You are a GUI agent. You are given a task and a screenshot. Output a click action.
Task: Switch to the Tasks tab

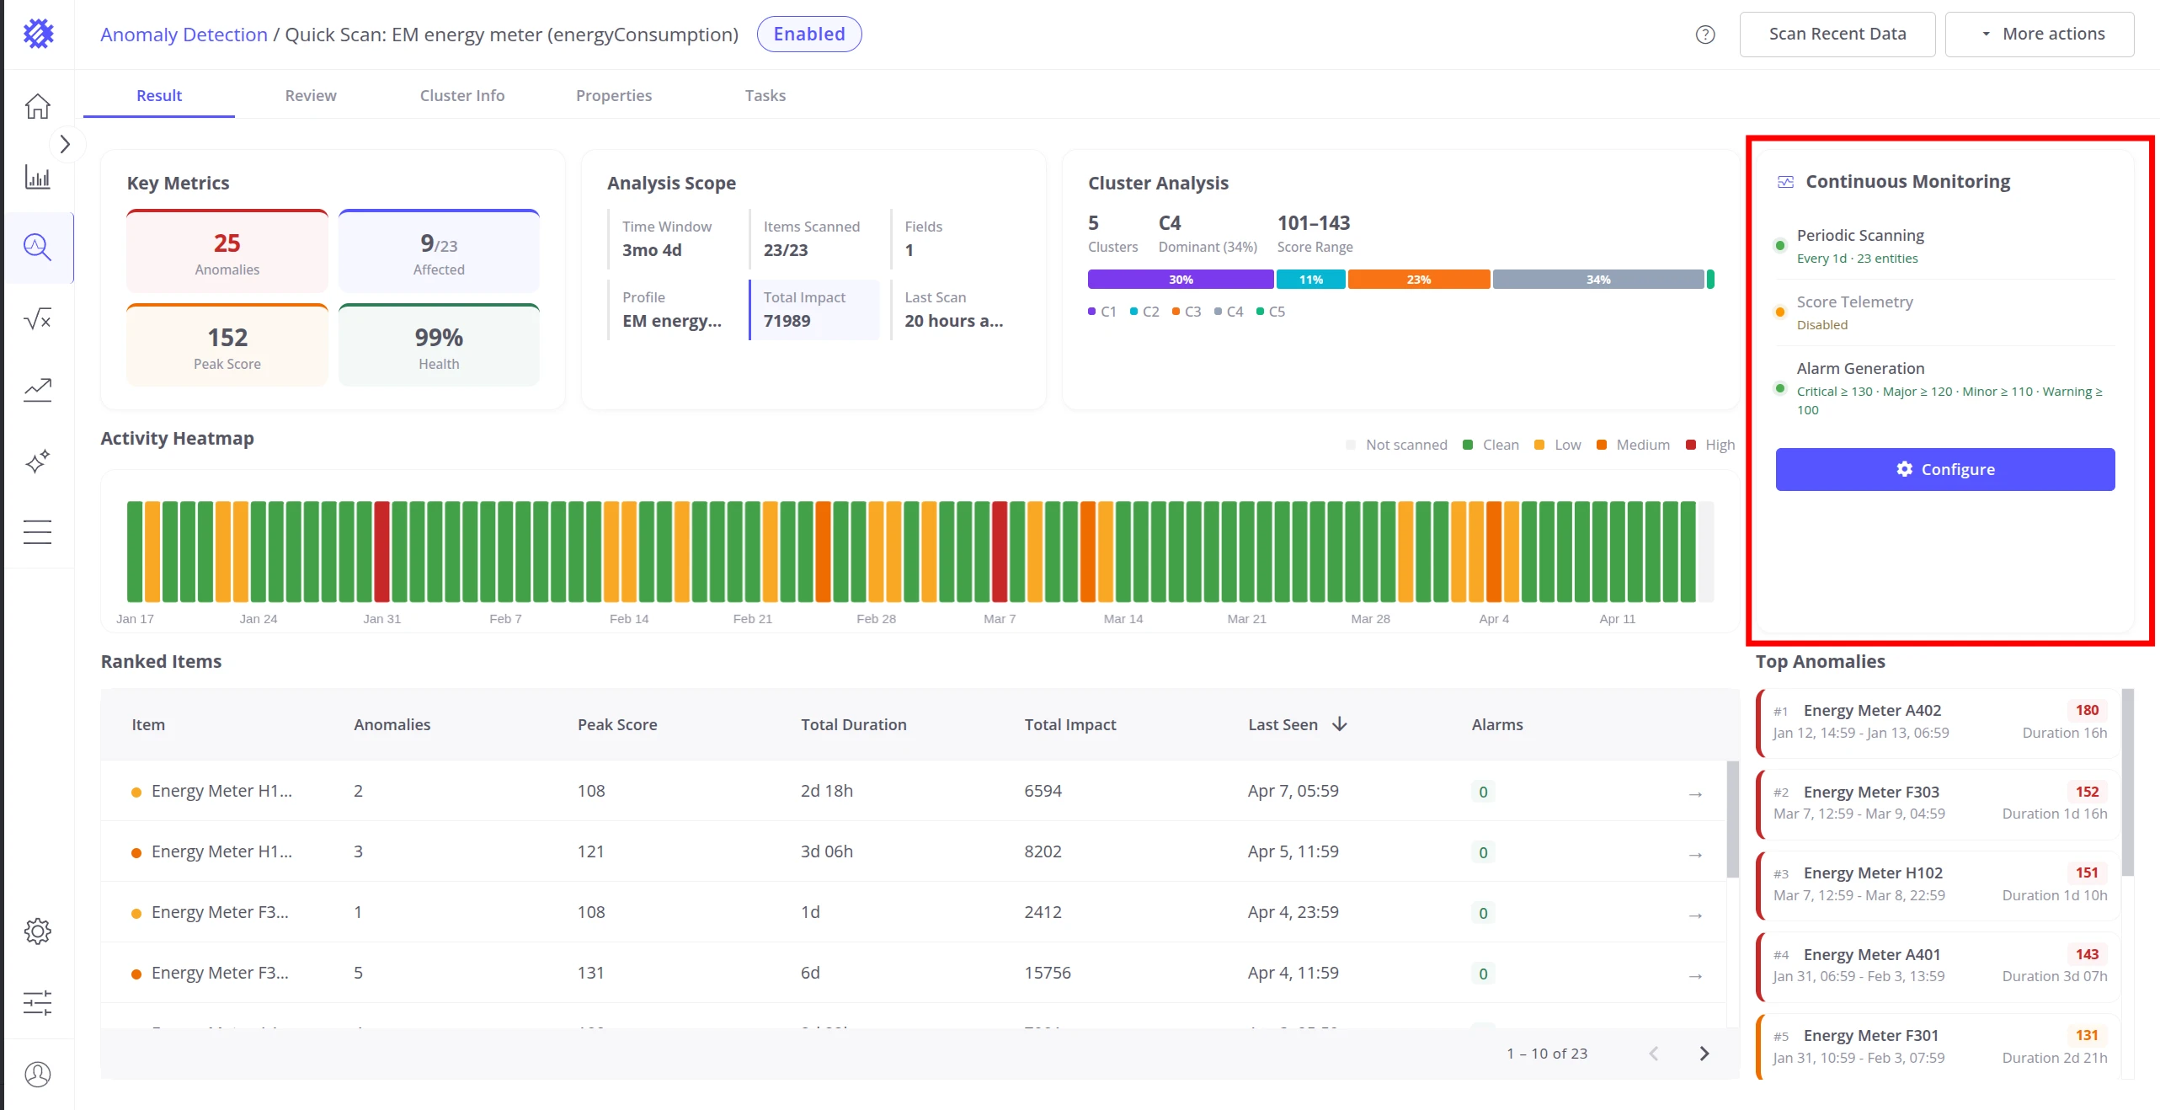(x=765, y=95)
